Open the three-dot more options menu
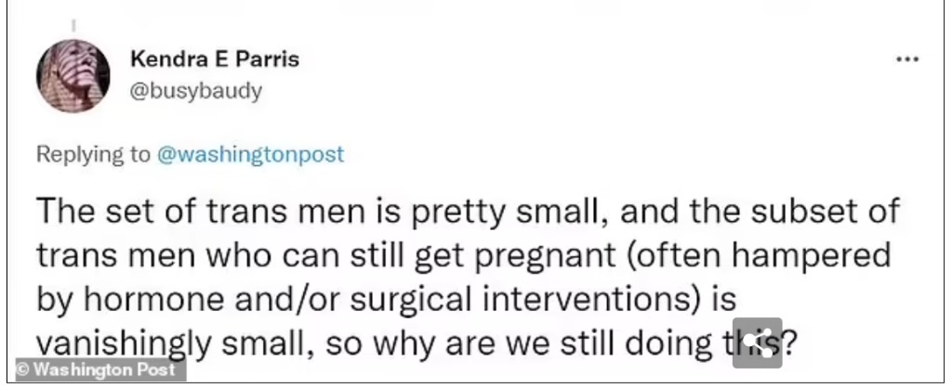The image size is (952, 388). [x=907, y=59]
